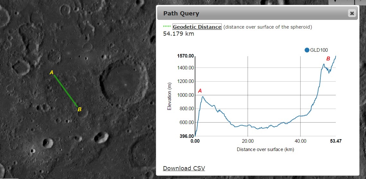
Task: Click the 1570.00 maximum elevation label
Action: click(x=185, y=56)
